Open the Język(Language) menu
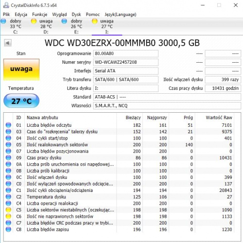 121,15
